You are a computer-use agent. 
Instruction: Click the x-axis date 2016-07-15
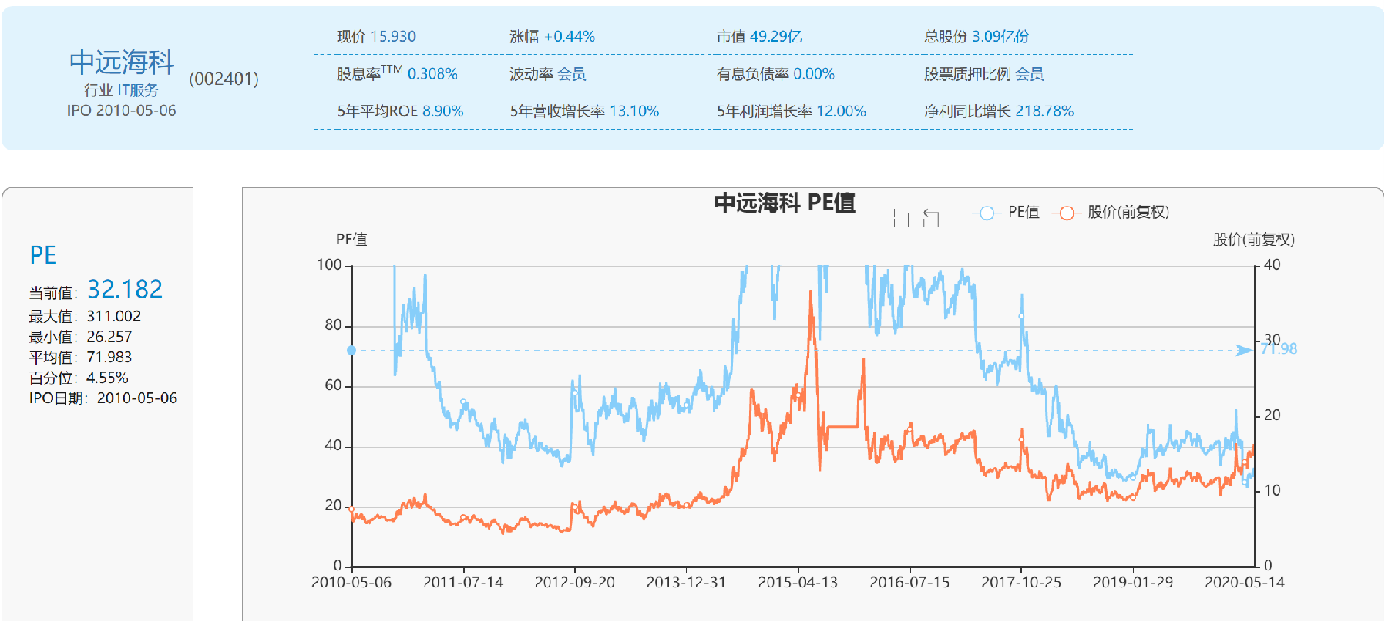point(909,582)
